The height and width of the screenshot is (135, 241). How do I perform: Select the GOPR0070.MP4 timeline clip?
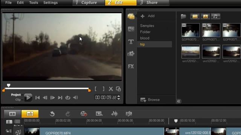tap(94, 132)
